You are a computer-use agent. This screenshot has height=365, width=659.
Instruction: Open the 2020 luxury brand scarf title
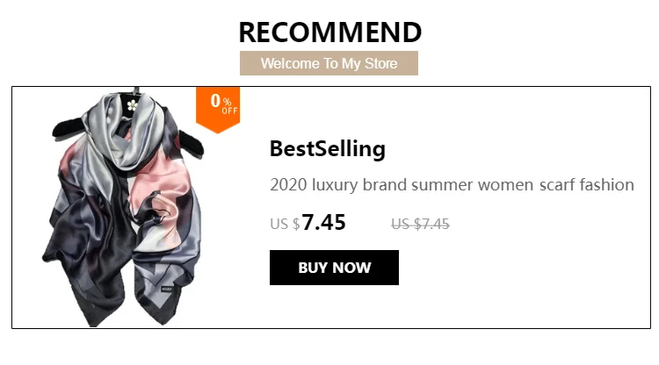coord(452,185)
